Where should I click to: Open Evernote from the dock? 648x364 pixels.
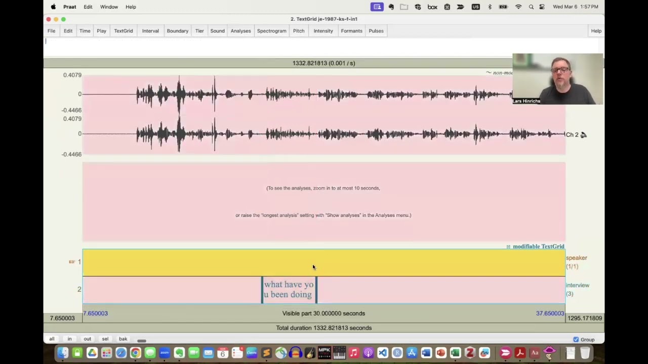point(180,352)
